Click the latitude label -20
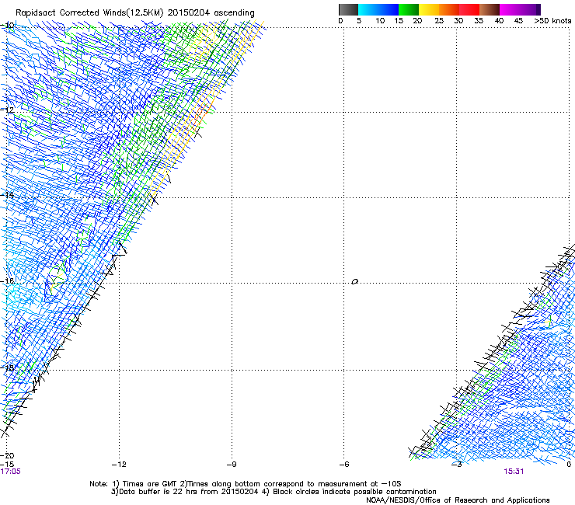The height and width of the screenshot is (505, 575). coord(7,455)
